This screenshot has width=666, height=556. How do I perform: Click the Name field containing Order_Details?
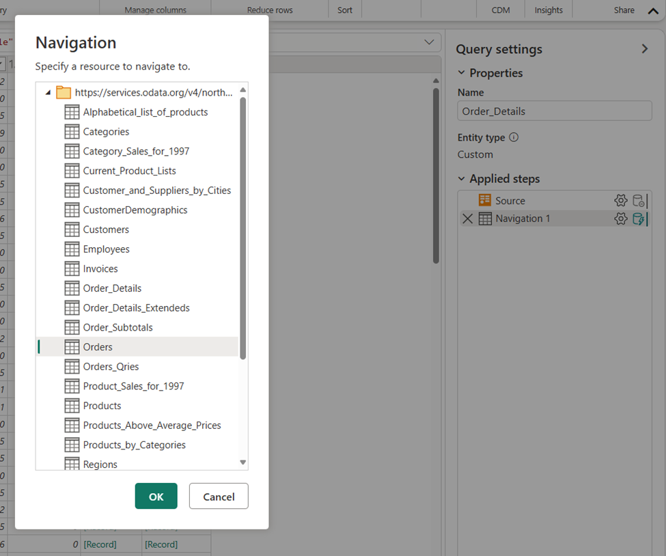tap(554, 111)
